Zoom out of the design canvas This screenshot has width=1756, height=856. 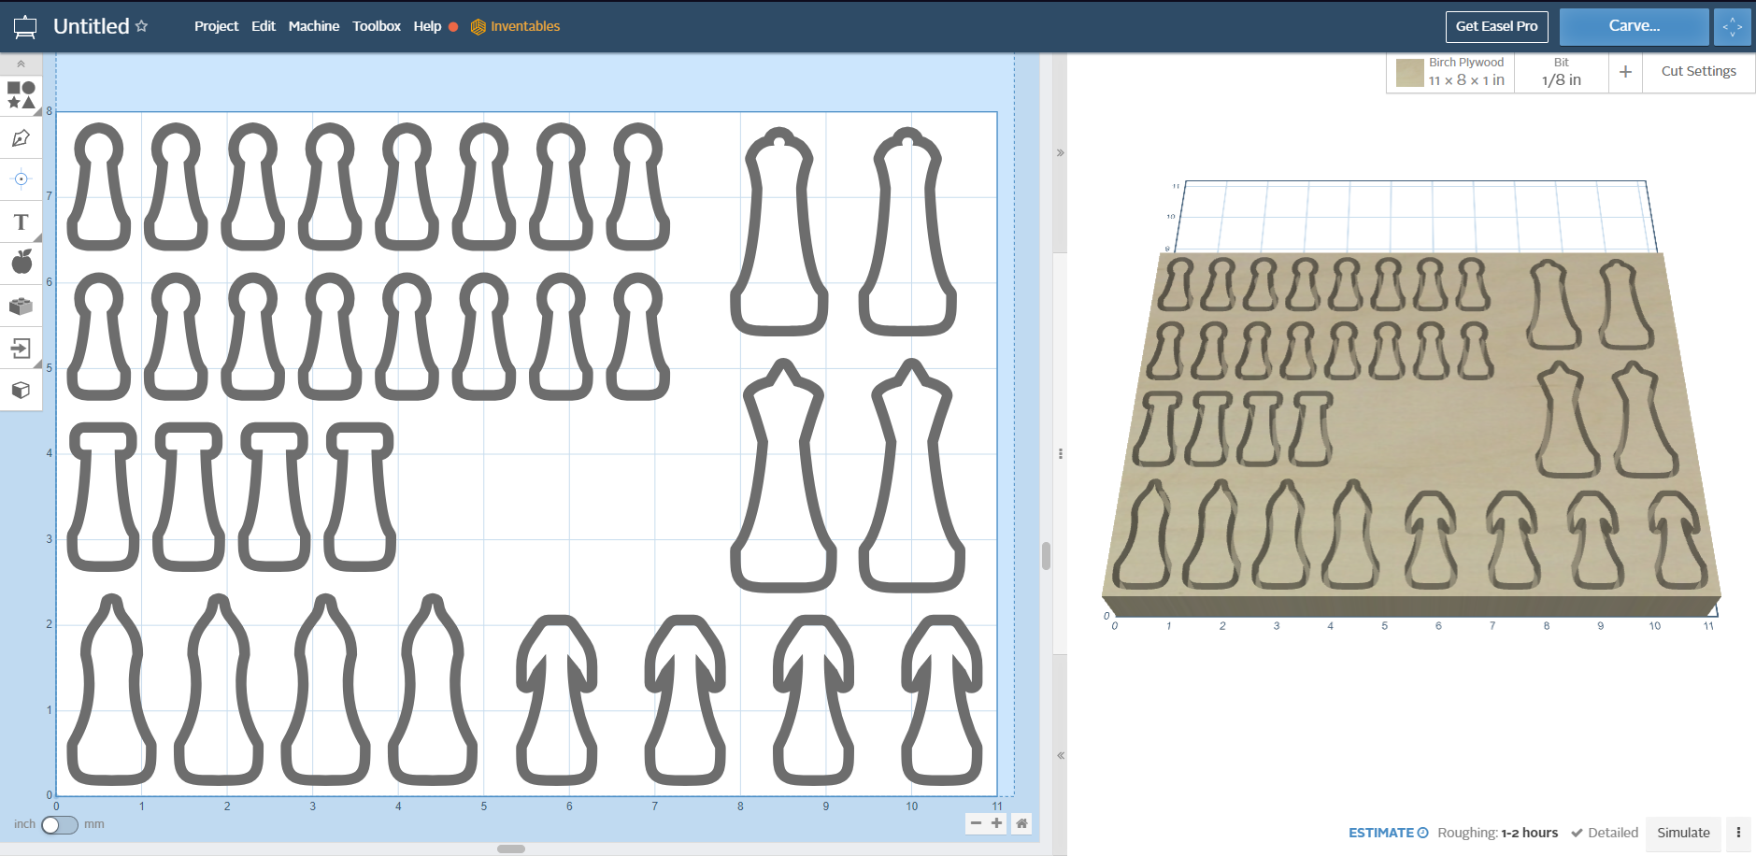pos(976,823)
